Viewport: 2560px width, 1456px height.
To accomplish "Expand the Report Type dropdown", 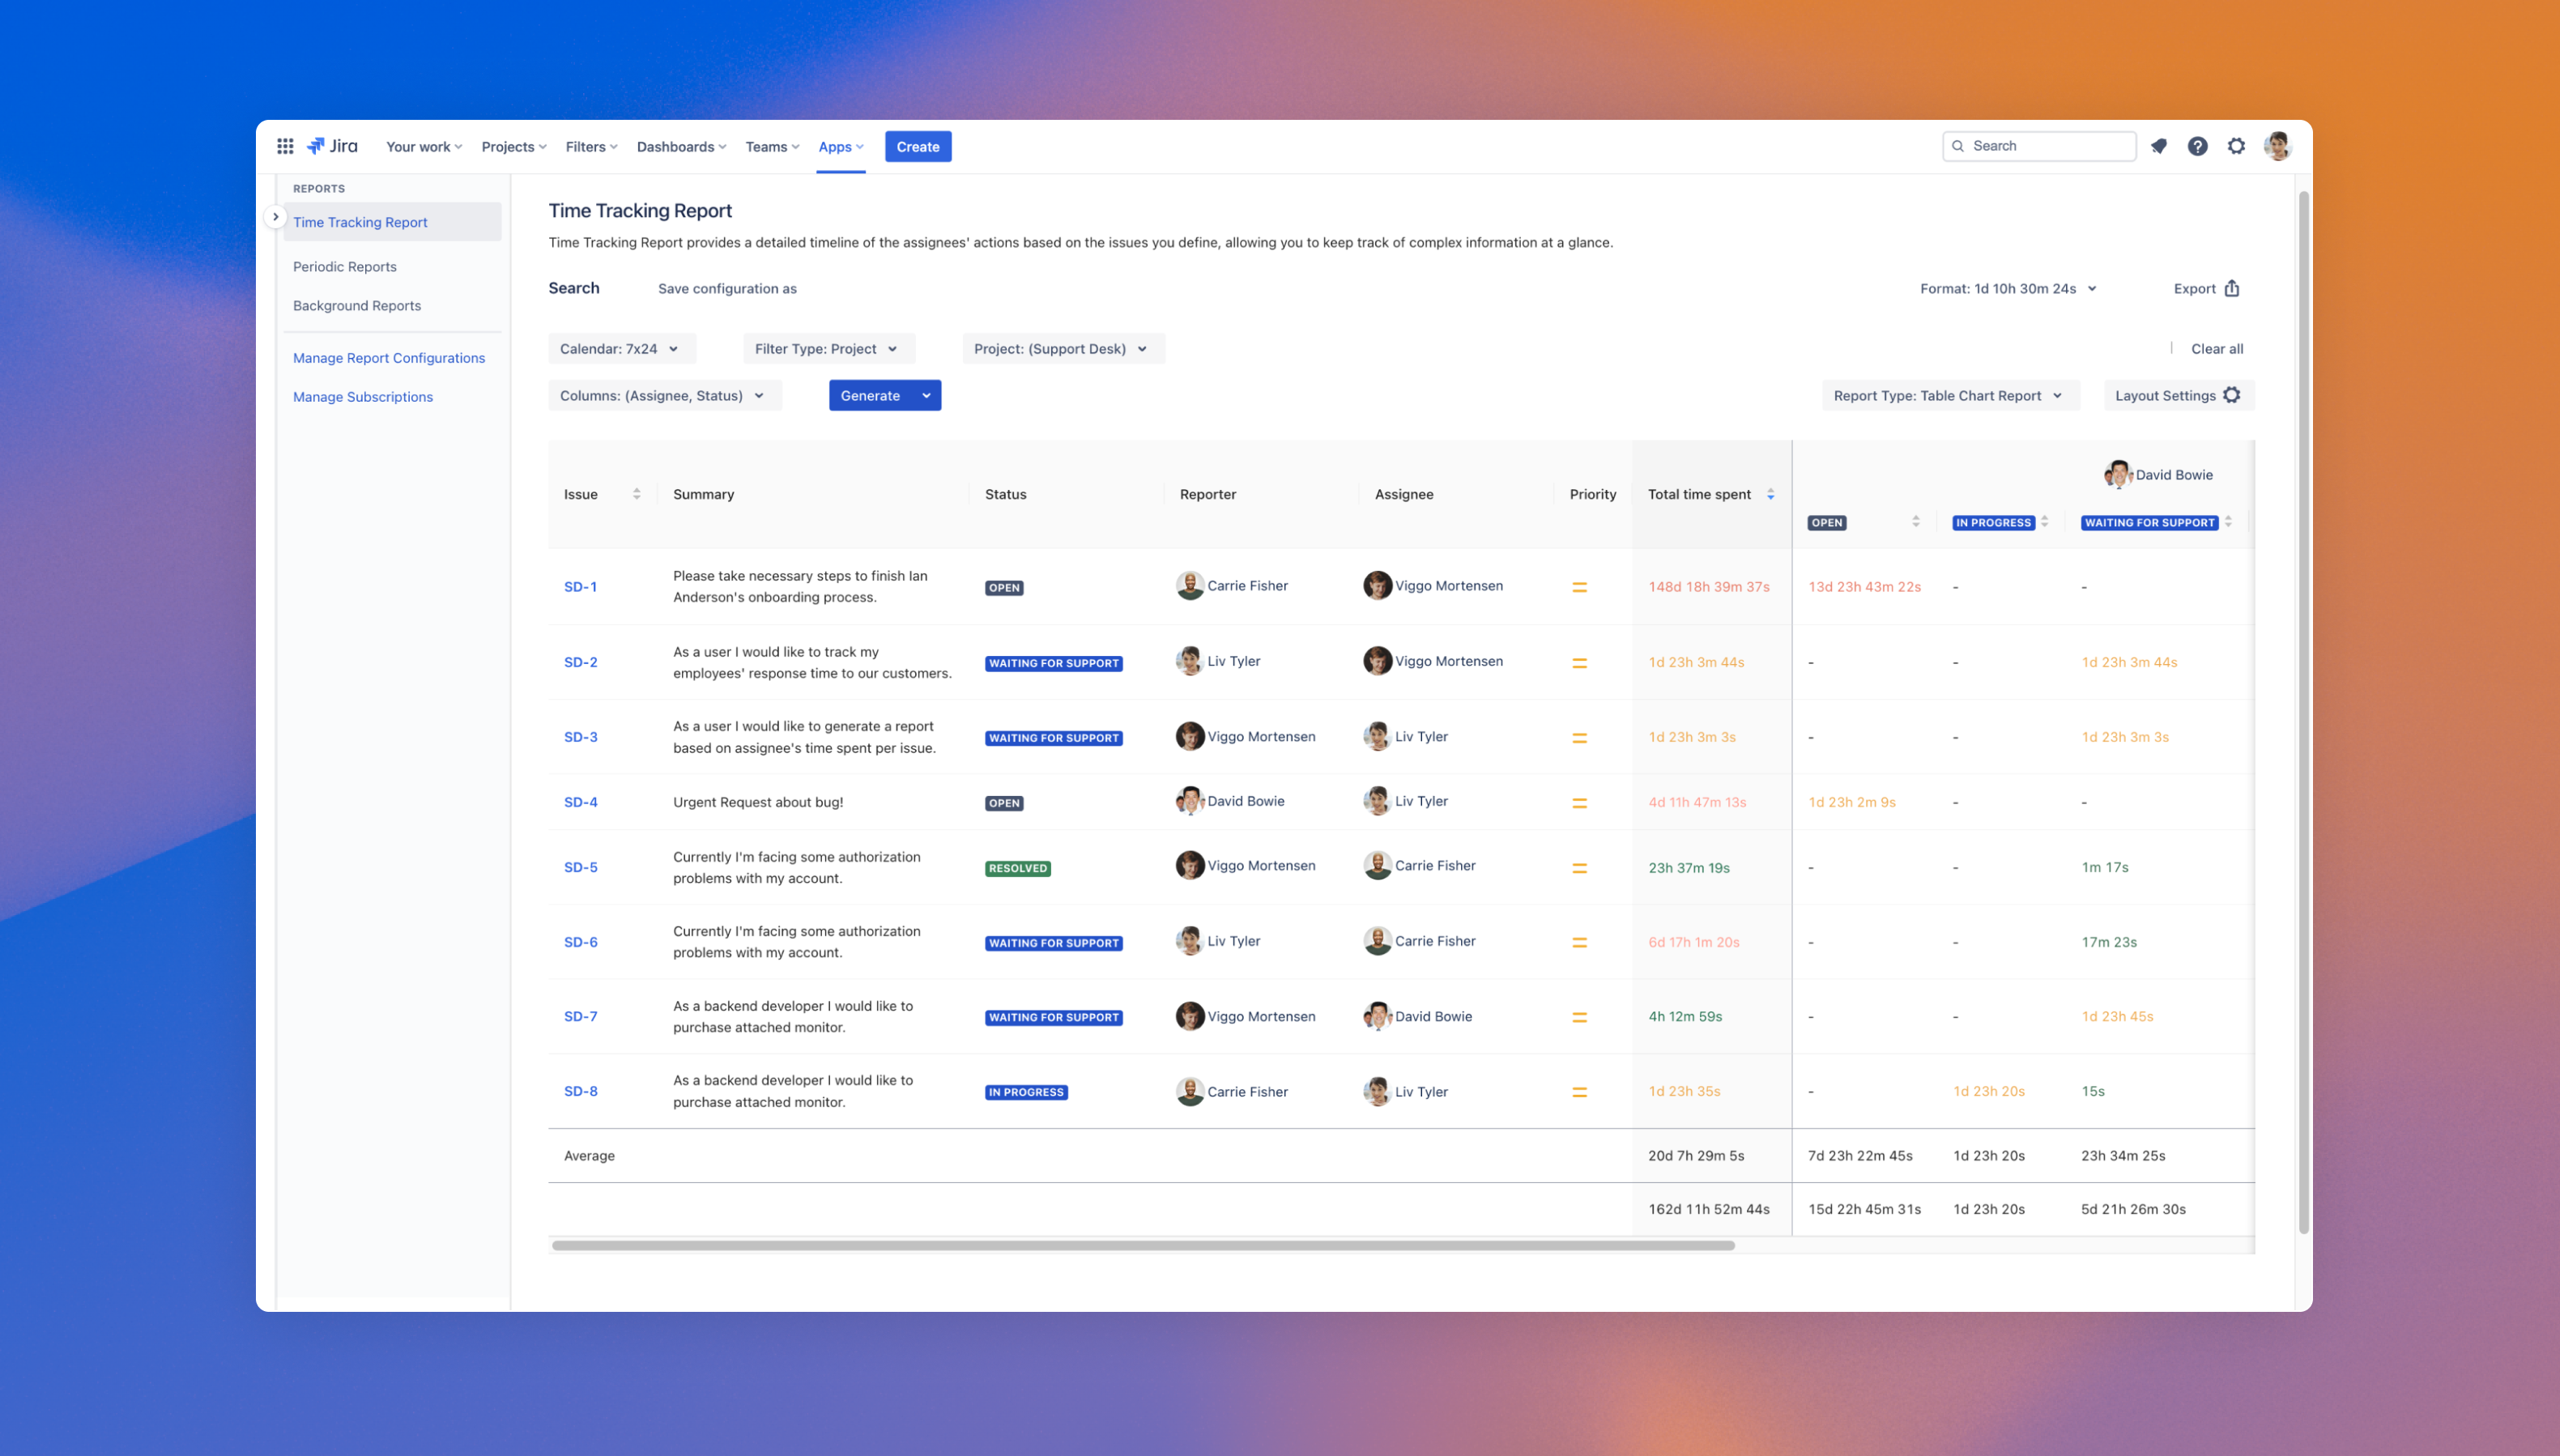I will 1948,395.
